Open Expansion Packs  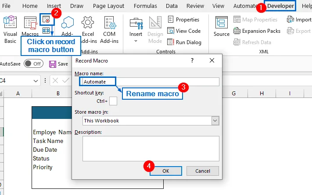coord(257,31)
